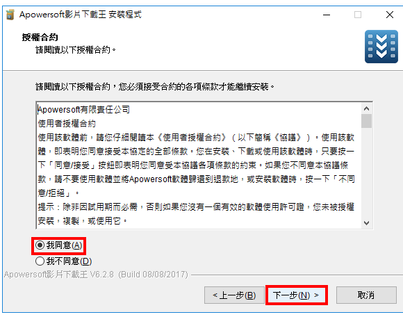Go back with 上一步(B) button
Image resolution: width=403 pixels, height=317 pixels.
point(234,295)
